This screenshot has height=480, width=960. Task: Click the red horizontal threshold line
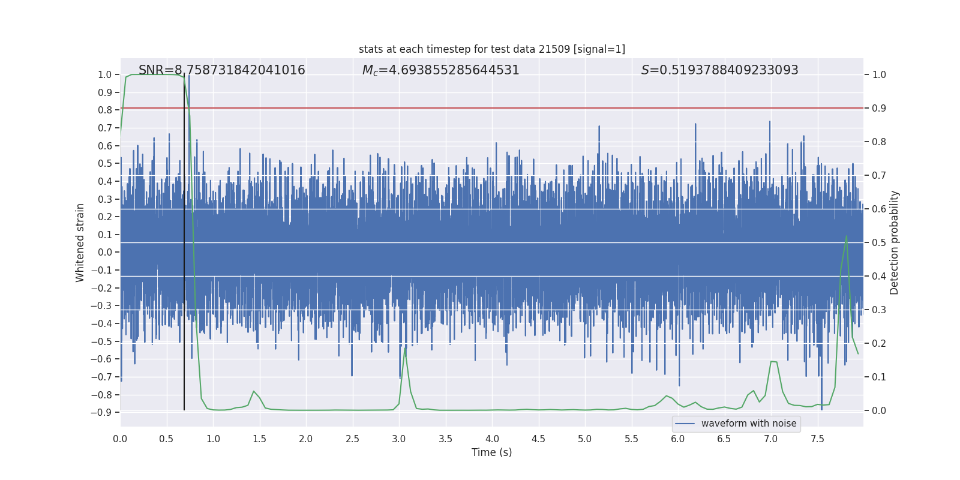pyautogui.click(x=540, y=108)
